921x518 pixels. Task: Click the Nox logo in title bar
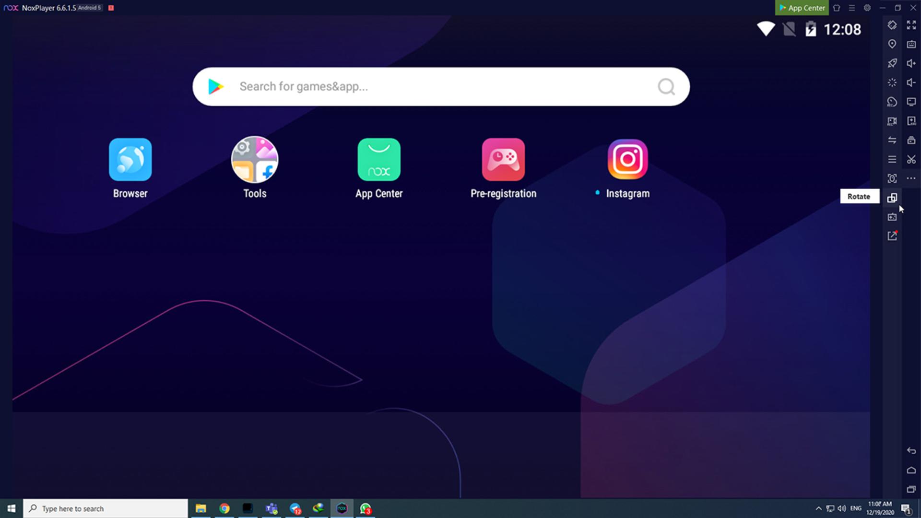11,8
